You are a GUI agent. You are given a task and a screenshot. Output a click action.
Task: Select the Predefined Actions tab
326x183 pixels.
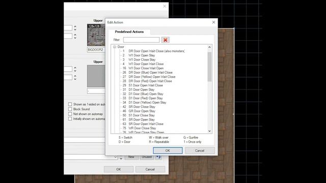click(x=129, y=32)
